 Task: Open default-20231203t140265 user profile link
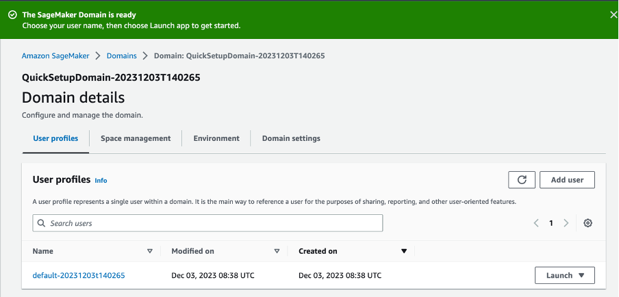(x=79, y=275)
